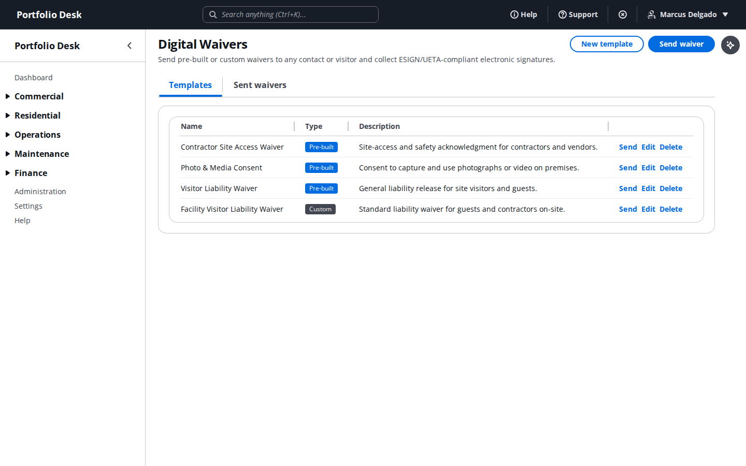This screenshot has width=746, height=466.
Task: Edit the Facility Visitor Liability Waiver
Action: point(648,209)
